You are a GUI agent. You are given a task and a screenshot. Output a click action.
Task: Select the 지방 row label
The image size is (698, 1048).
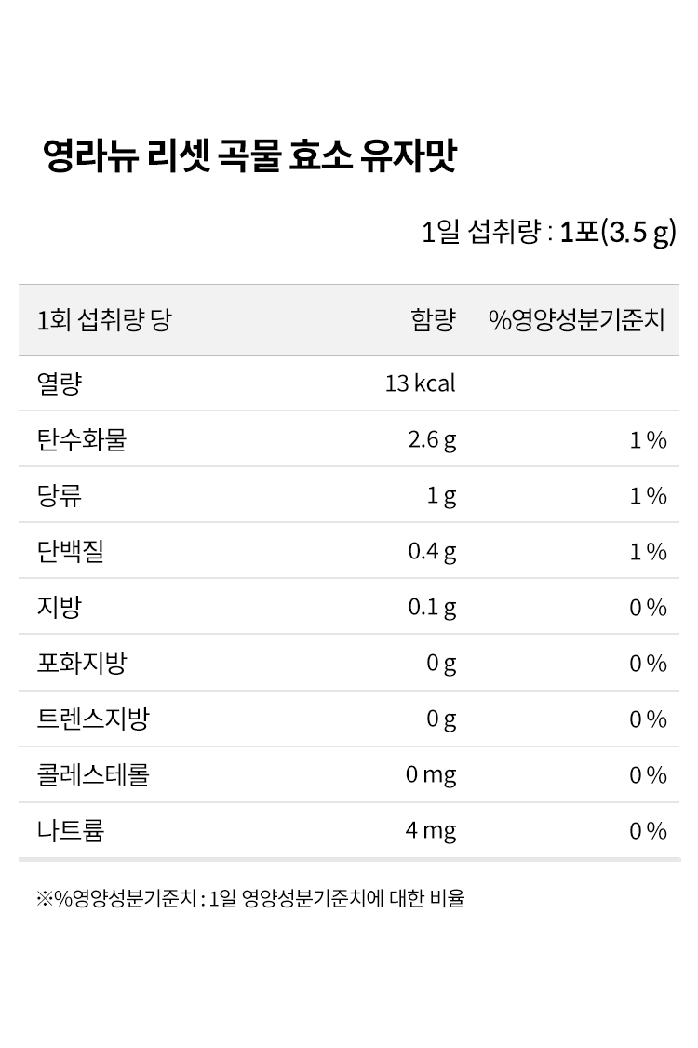pos(60,607)
